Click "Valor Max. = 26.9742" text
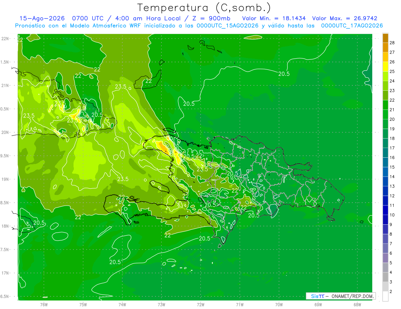 (x=345, y=18)
